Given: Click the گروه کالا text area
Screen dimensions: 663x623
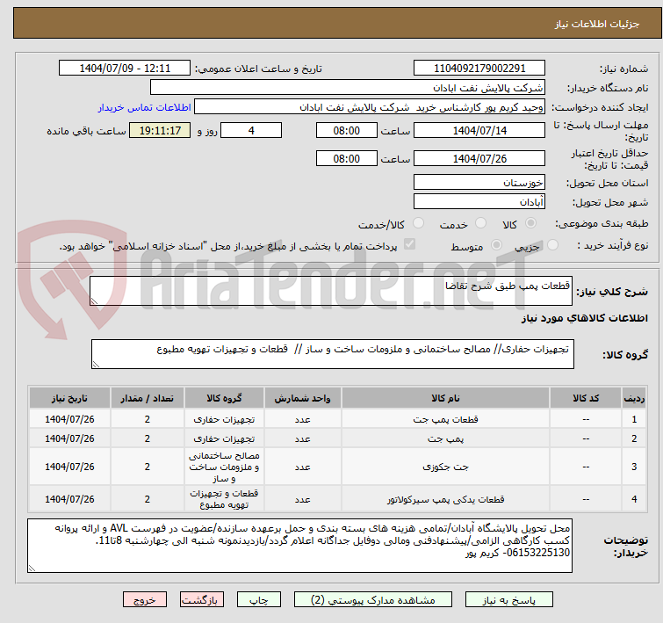Looking at the screenshot, I should tap(332, 354).
